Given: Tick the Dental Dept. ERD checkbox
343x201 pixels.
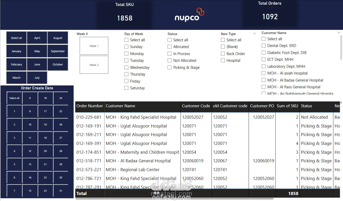Looking at the screenshot, I should tap(263, 46).
